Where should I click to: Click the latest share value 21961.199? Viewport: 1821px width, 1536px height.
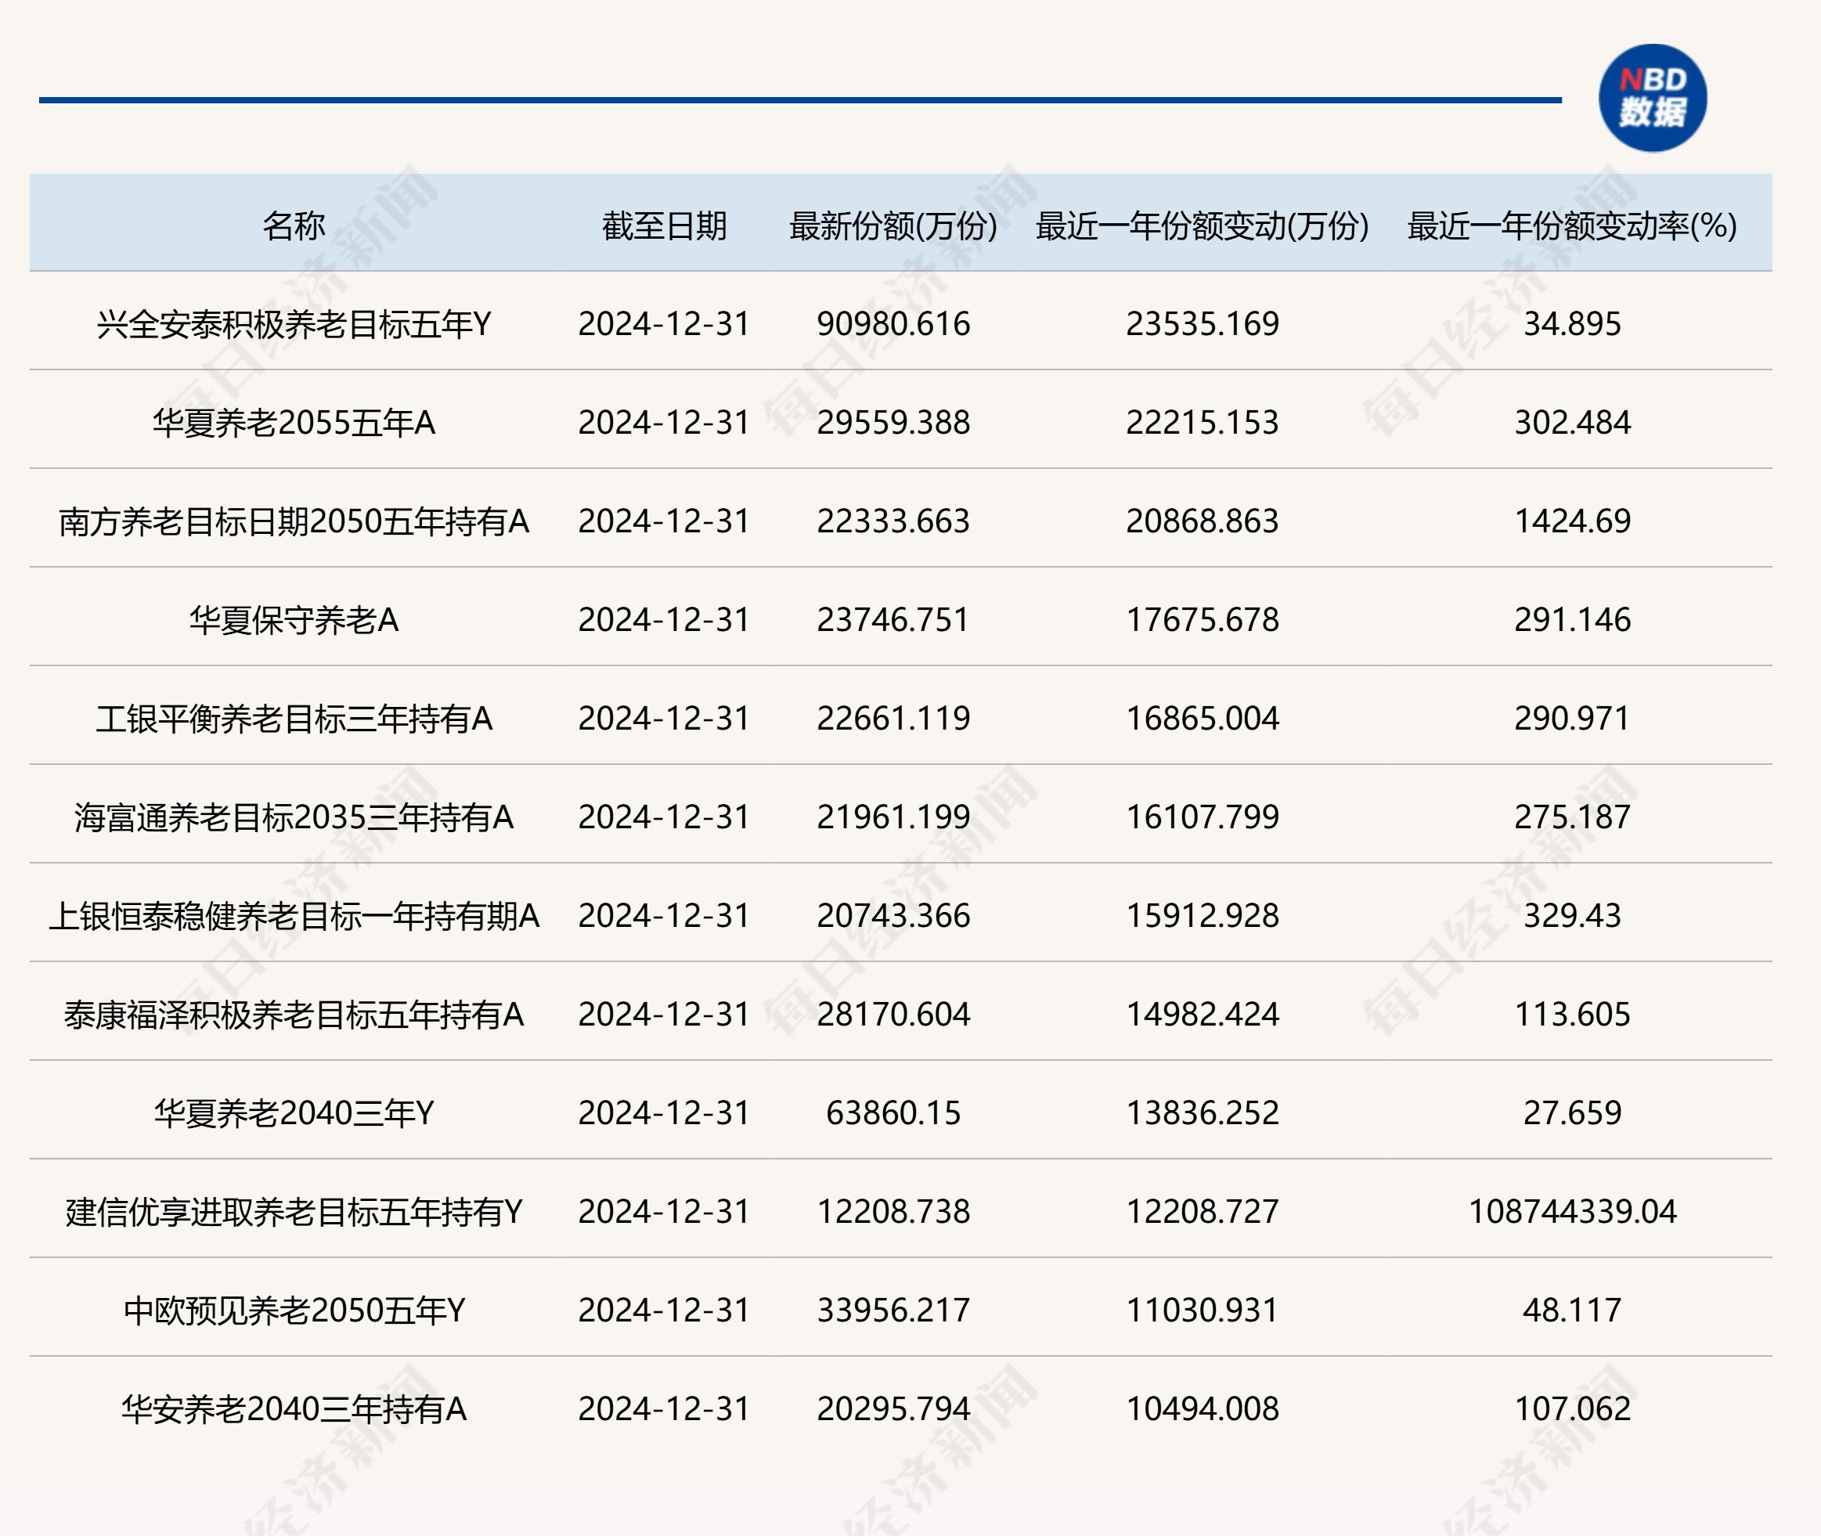pos(893,817)
